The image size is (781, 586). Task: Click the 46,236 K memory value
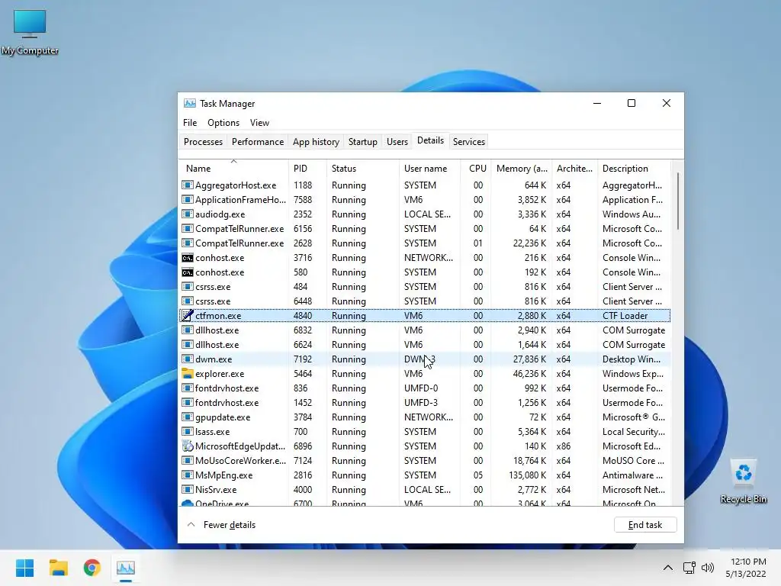(x=529, y=374)
